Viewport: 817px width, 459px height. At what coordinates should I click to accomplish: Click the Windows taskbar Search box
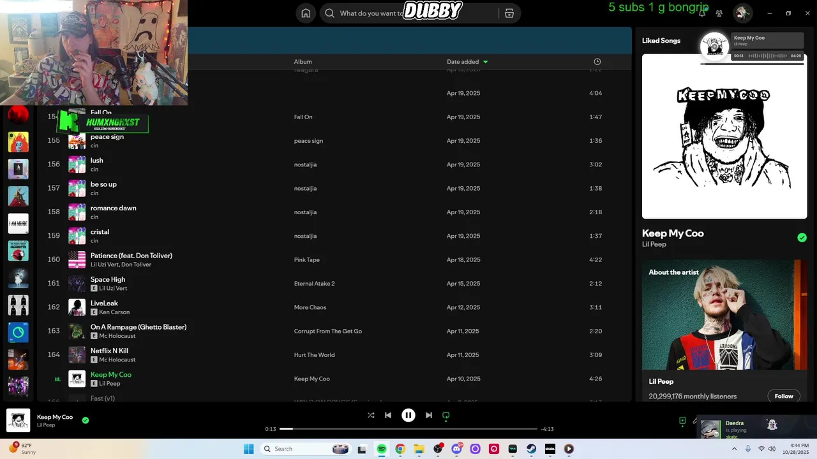point(306,449)
